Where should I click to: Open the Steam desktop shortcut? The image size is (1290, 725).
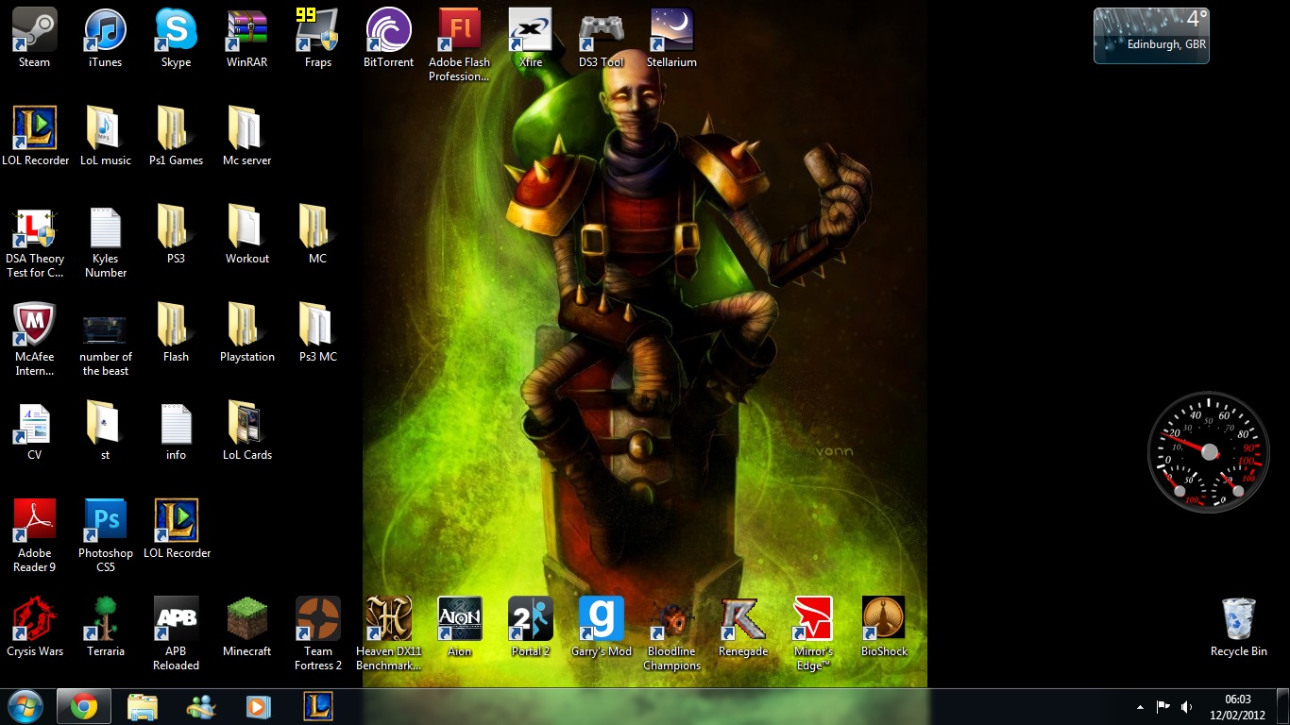click(35, 31)
